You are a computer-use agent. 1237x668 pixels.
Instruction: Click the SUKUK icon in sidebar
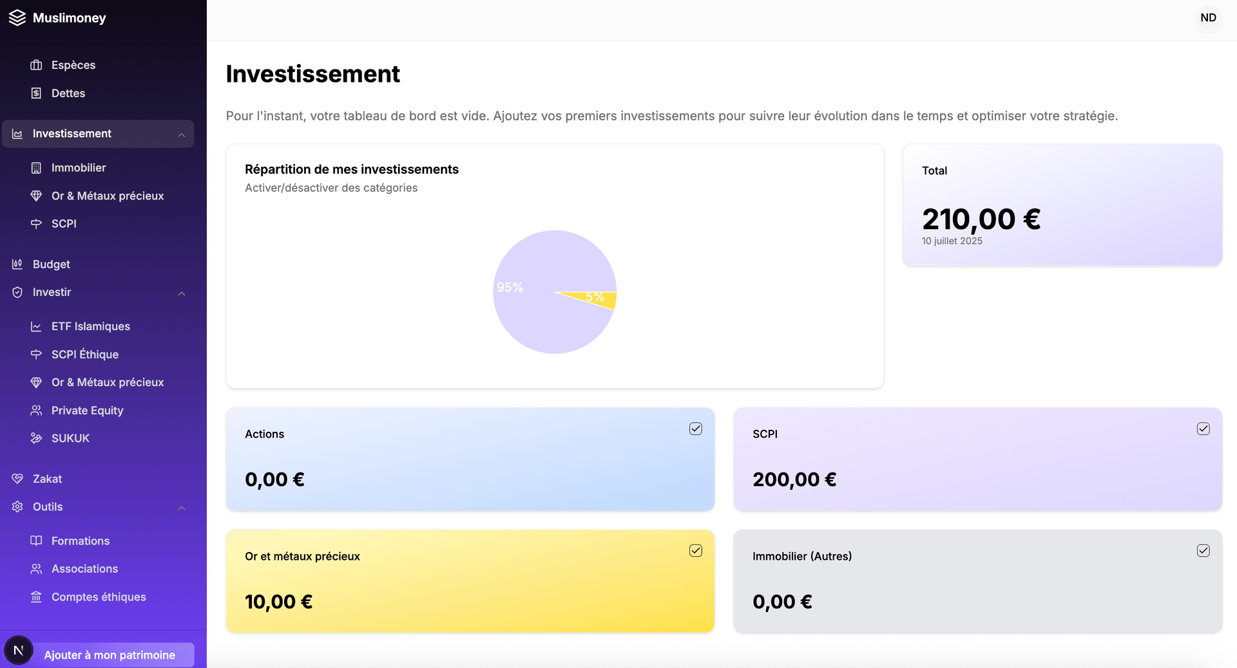(36, 438)
